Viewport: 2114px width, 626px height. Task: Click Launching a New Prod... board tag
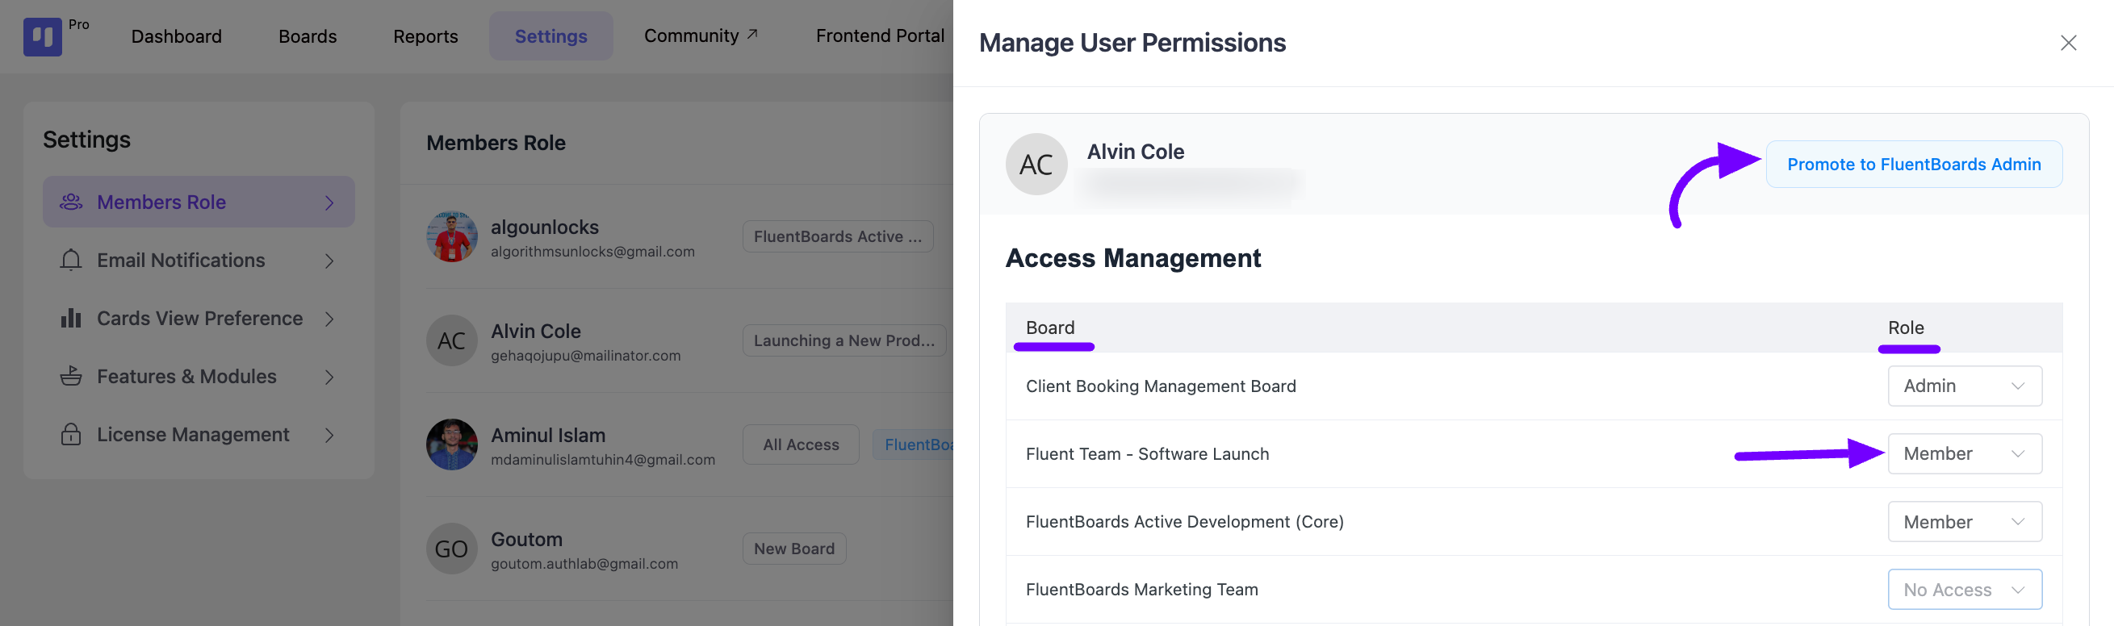point(844,340)
